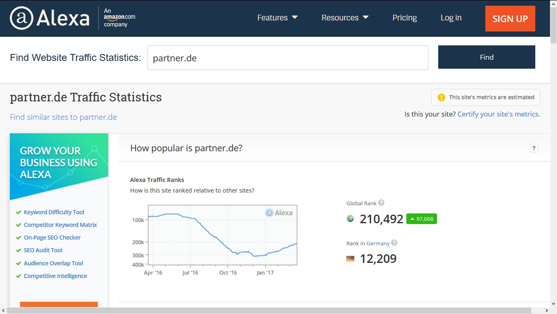Click the Find button
This screenshot has height=314, width=557.
click(x=487, y=57)
